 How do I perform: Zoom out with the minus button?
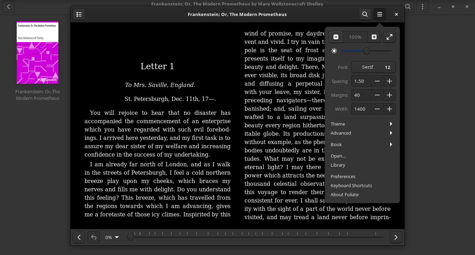click(336, 37)
